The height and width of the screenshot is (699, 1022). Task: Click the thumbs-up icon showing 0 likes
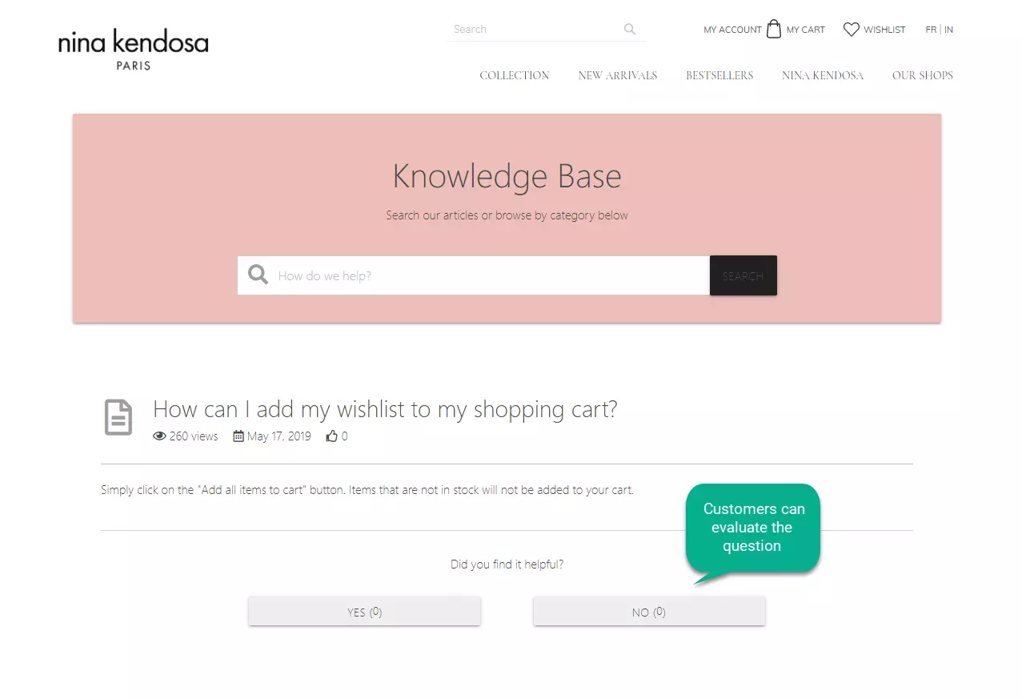(331, 436)
